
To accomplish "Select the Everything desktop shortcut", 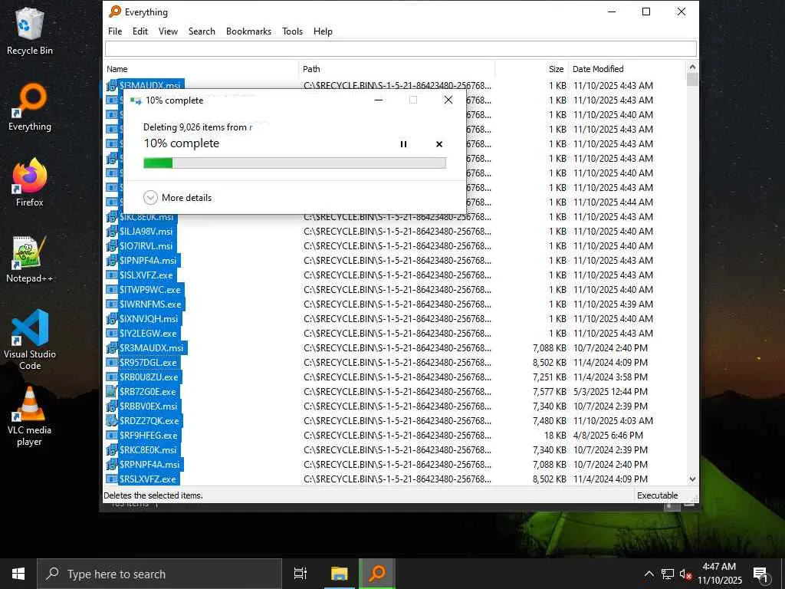I will [30, 107].
